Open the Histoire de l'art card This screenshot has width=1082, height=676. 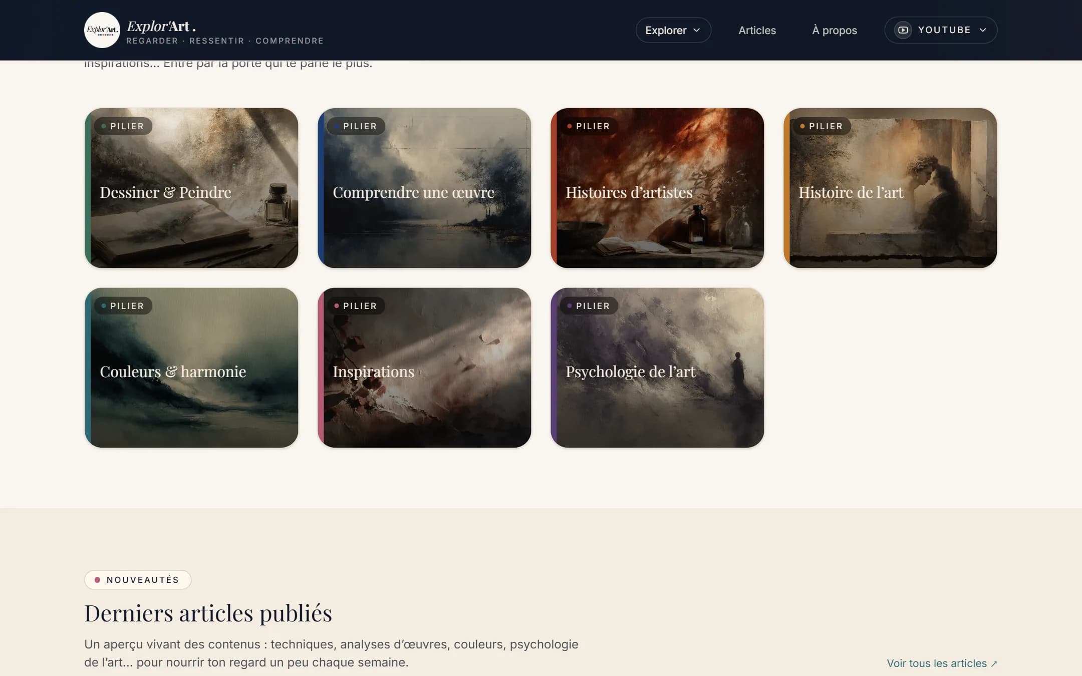[x=890, y=188]
